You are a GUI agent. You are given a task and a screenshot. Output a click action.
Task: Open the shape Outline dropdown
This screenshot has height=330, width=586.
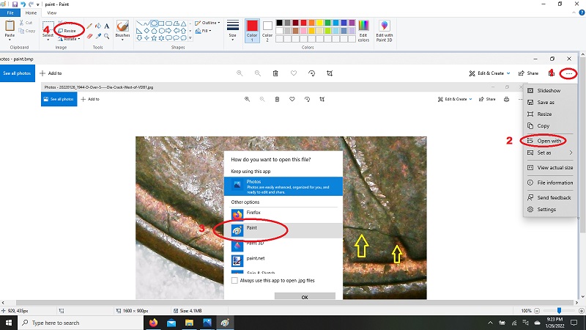(x=207, y=23)
